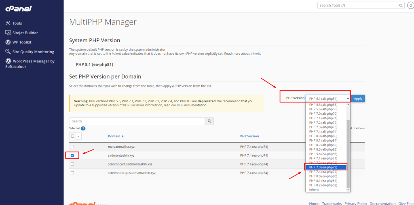
Task: Select PHP 8.2 (ea-php82) option
Action: click(323, 185)
